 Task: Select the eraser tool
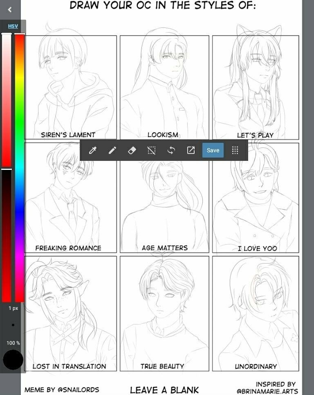(x=132, y=150)
